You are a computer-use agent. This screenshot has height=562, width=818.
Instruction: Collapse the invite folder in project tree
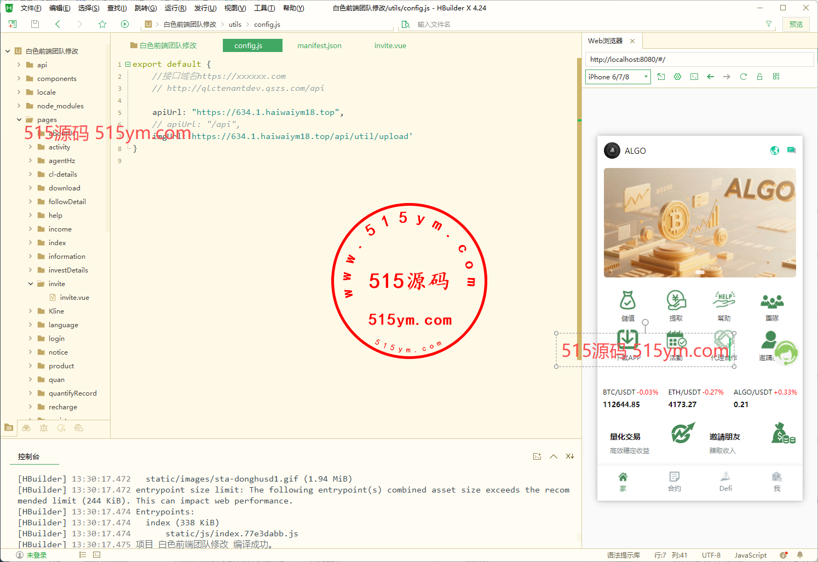31,284
